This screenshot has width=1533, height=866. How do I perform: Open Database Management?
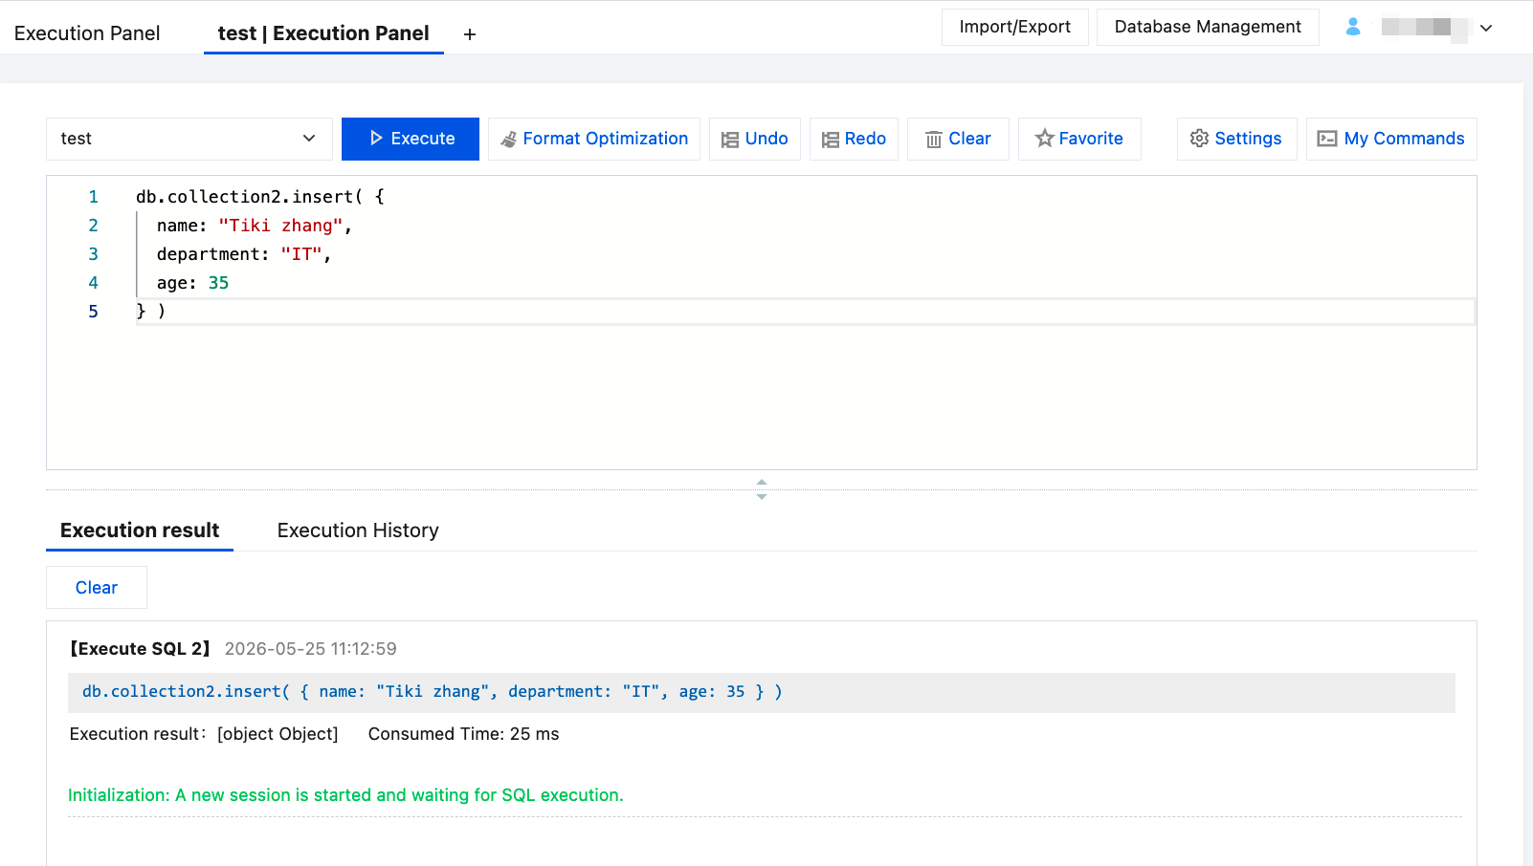(1208, 27)
